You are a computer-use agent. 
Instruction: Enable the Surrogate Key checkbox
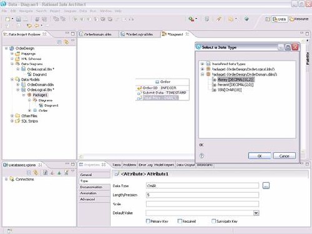tap(213, 221)
